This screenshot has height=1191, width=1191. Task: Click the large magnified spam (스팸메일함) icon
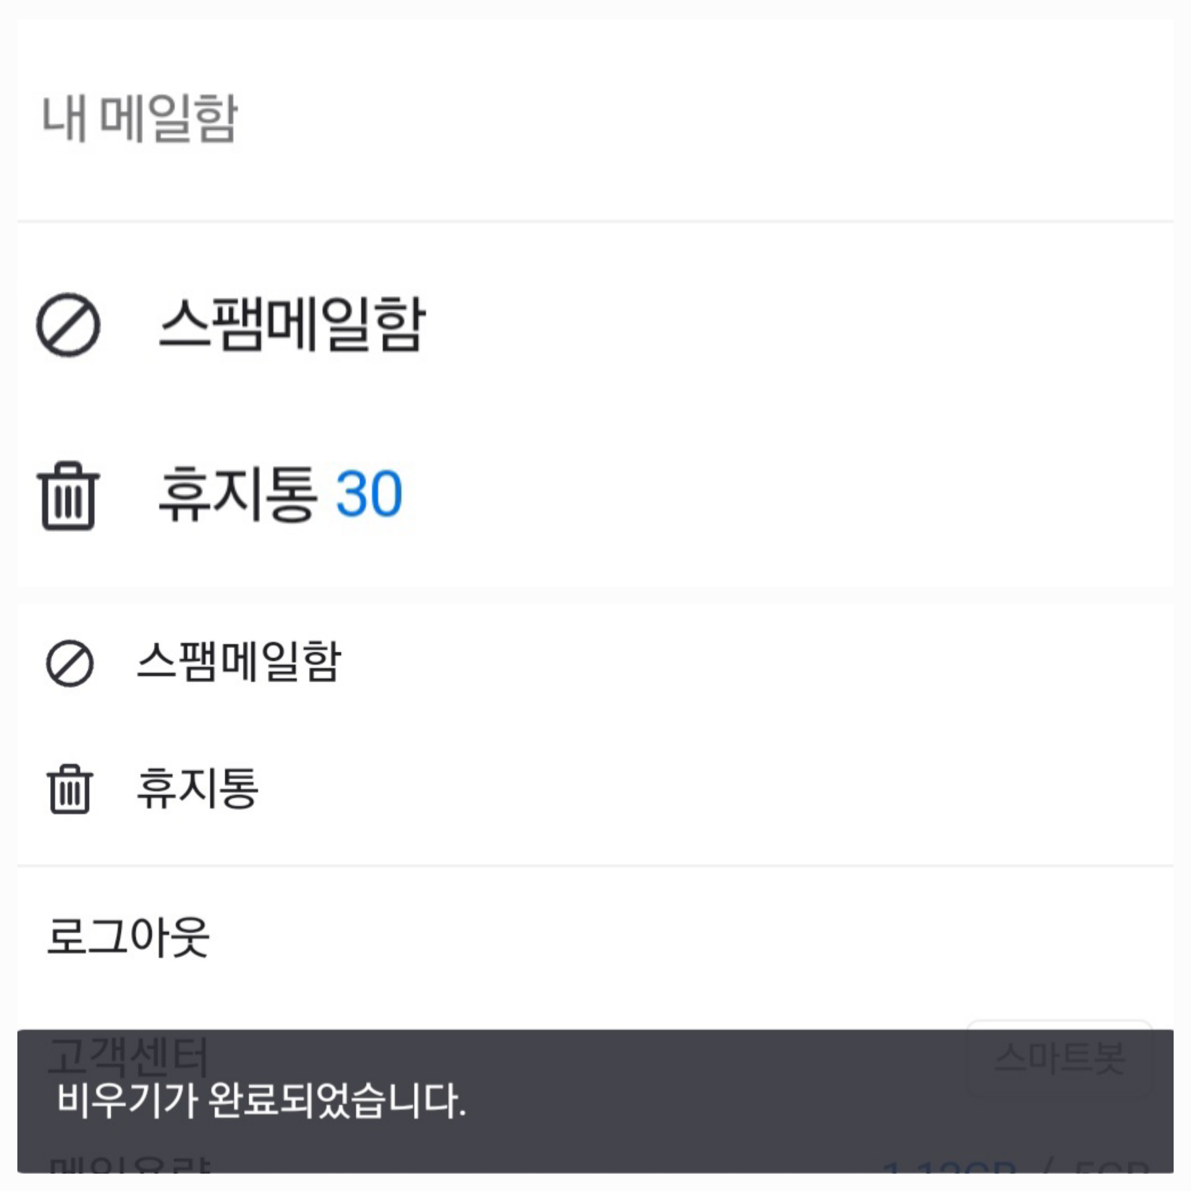click(68, 325)
